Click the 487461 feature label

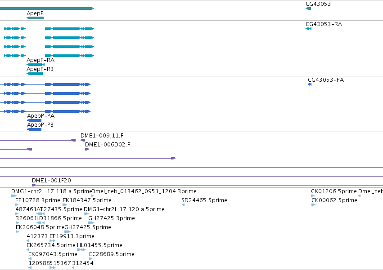pyautogui.click(x=26, y=209)
